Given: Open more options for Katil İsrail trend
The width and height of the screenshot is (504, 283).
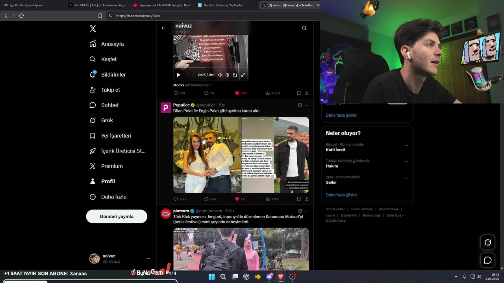Looking at the screenshot, I should click(x=406, y=145).
